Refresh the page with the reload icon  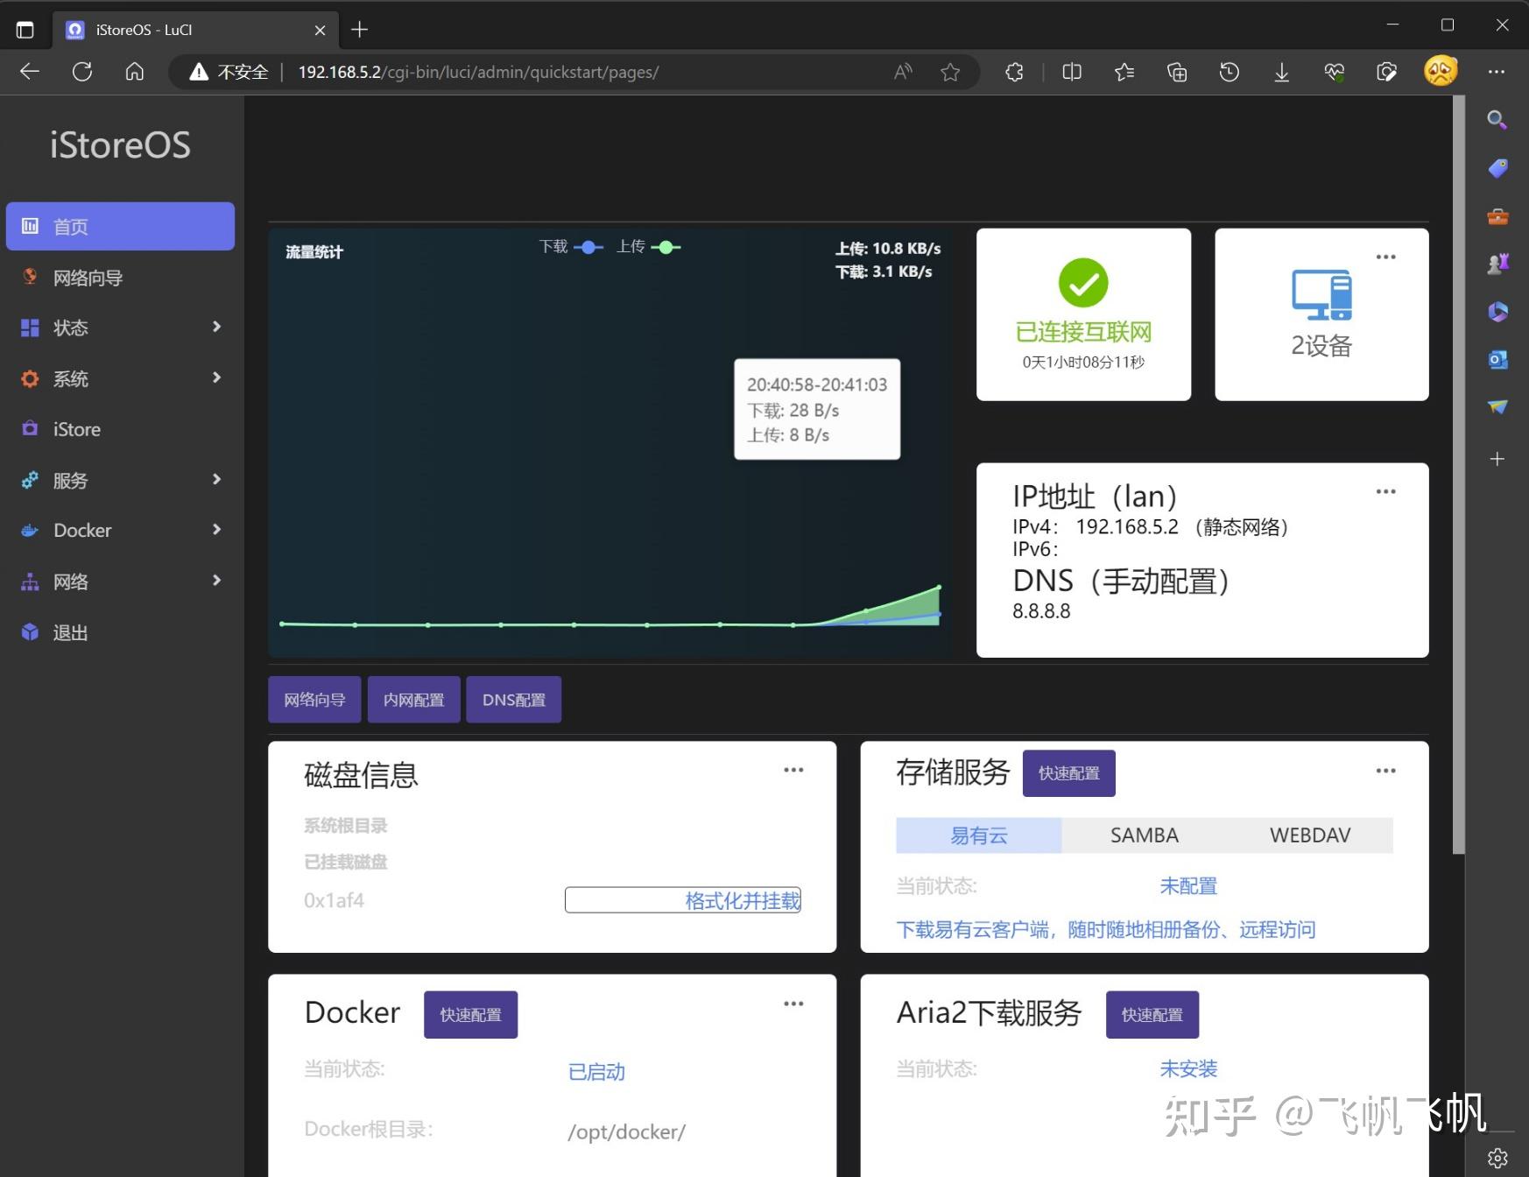(81, 72)
